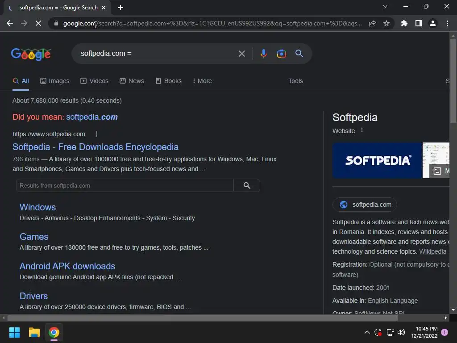
Task: Click the Google holiday logo
Action: [31, 54]
